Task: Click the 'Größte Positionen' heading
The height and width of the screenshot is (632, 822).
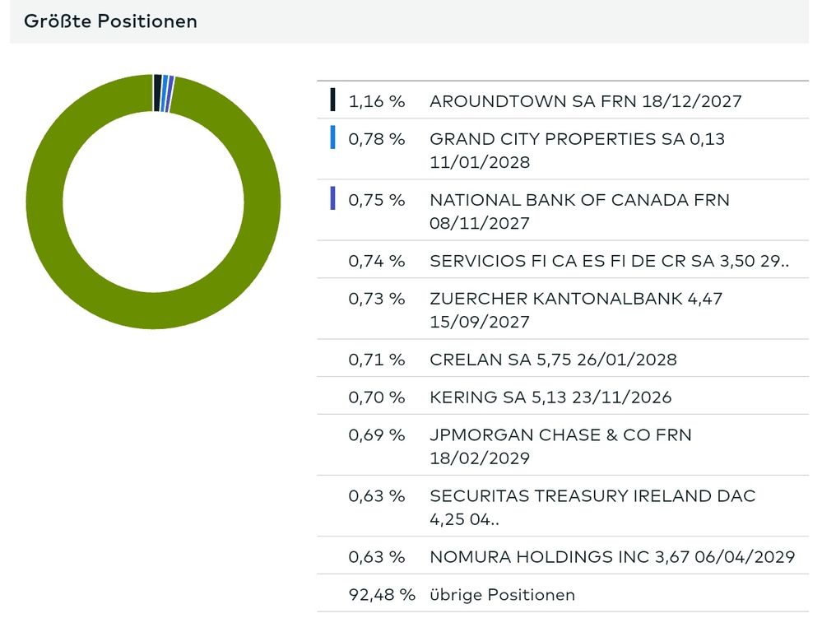Action: 110,21
